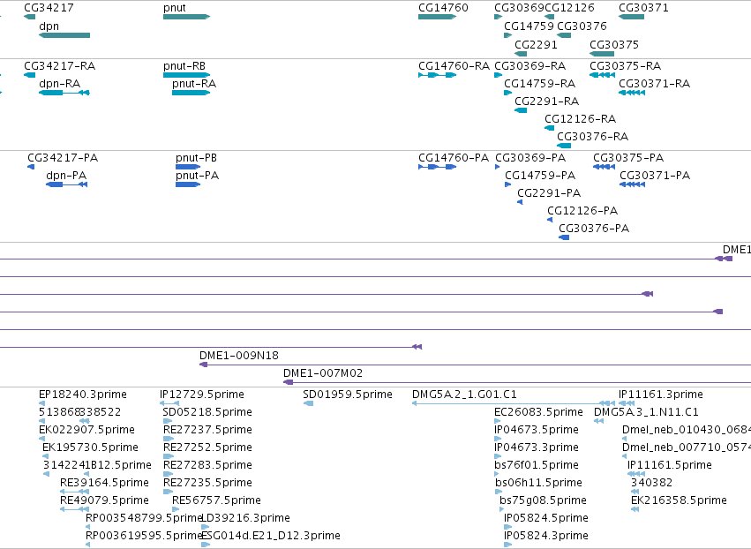The image size is (751, 549).
Task: Click the 340382 EST label
Action: click(x=651, y=483)
